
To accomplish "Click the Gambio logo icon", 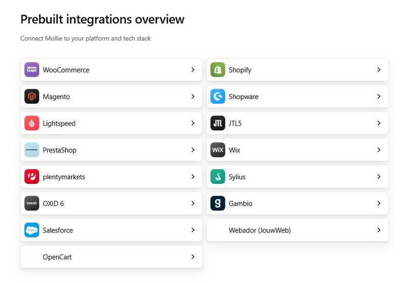I will click(x=218, y=203).
